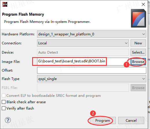Click the Cancel button
The image size is (150, 129).
[131, 121]
